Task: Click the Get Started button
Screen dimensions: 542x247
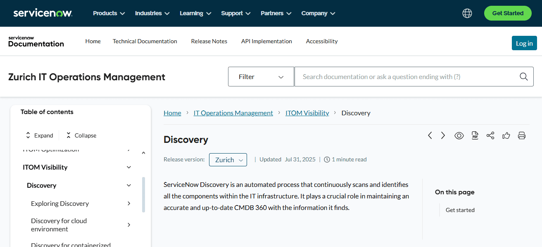Action: [508, 13]
